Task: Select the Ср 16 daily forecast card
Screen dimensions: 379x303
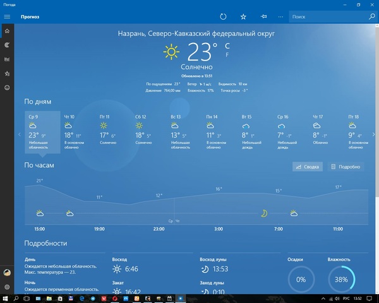Action: point(291,132)
